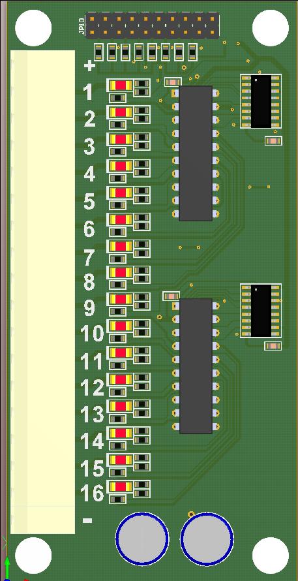Click the plus sign silkscreen marking
The height and width of the screenshot is (581, 298).
pyautogui.click(x=89, y=67)
